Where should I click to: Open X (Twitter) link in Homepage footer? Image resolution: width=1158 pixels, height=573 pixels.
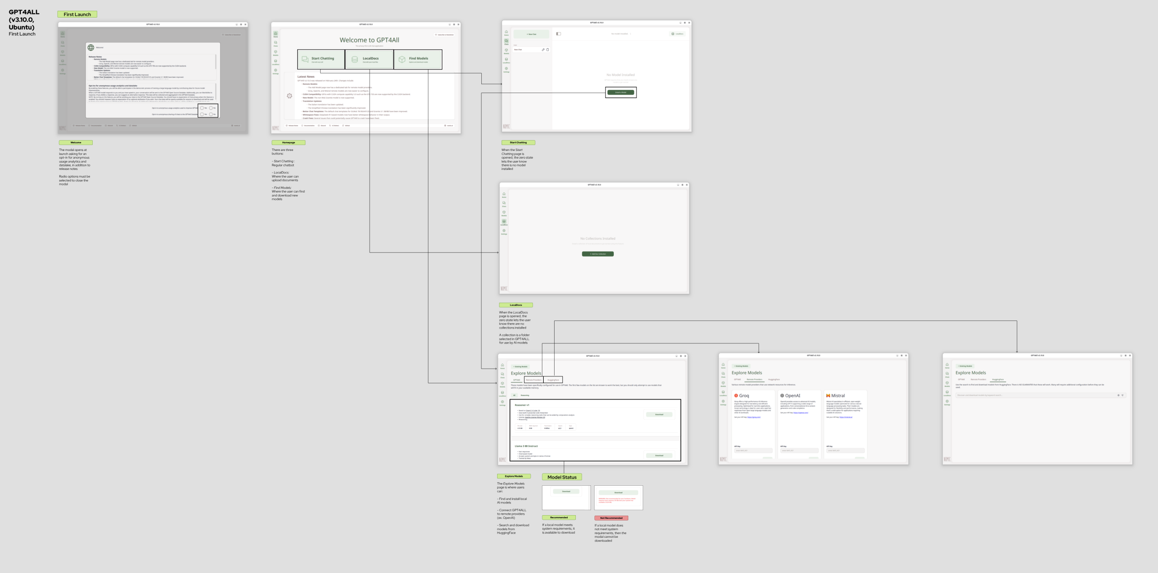[x=334, y=126]
